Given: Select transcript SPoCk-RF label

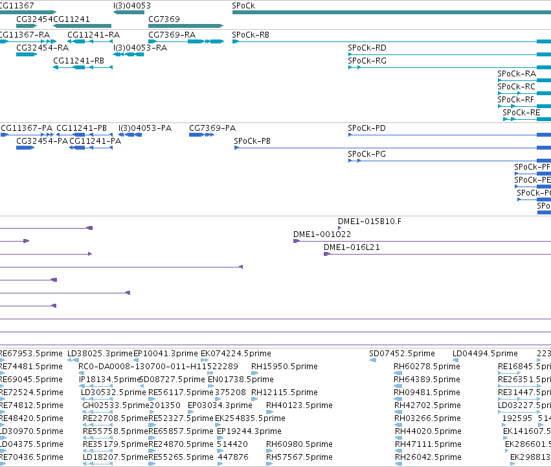Looking at the screenshot, I should [x=515, y=100].
